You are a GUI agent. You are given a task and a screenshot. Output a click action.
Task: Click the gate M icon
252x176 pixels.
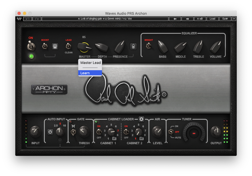point(73,126)
